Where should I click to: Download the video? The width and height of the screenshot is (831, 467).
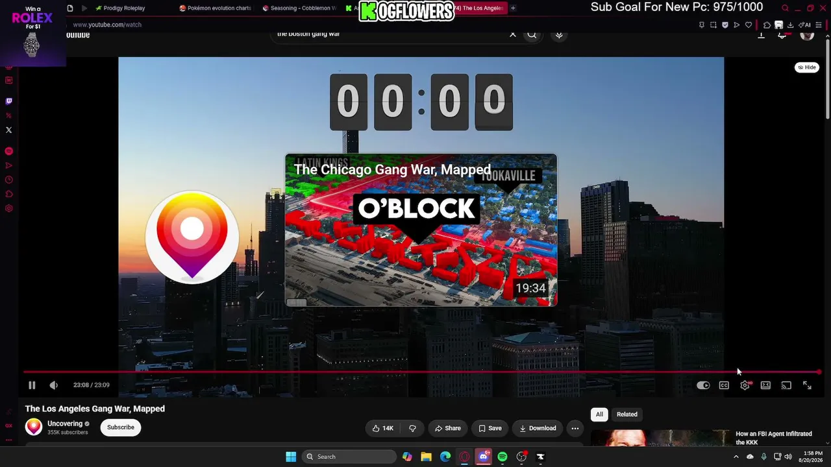coord(538,428)
